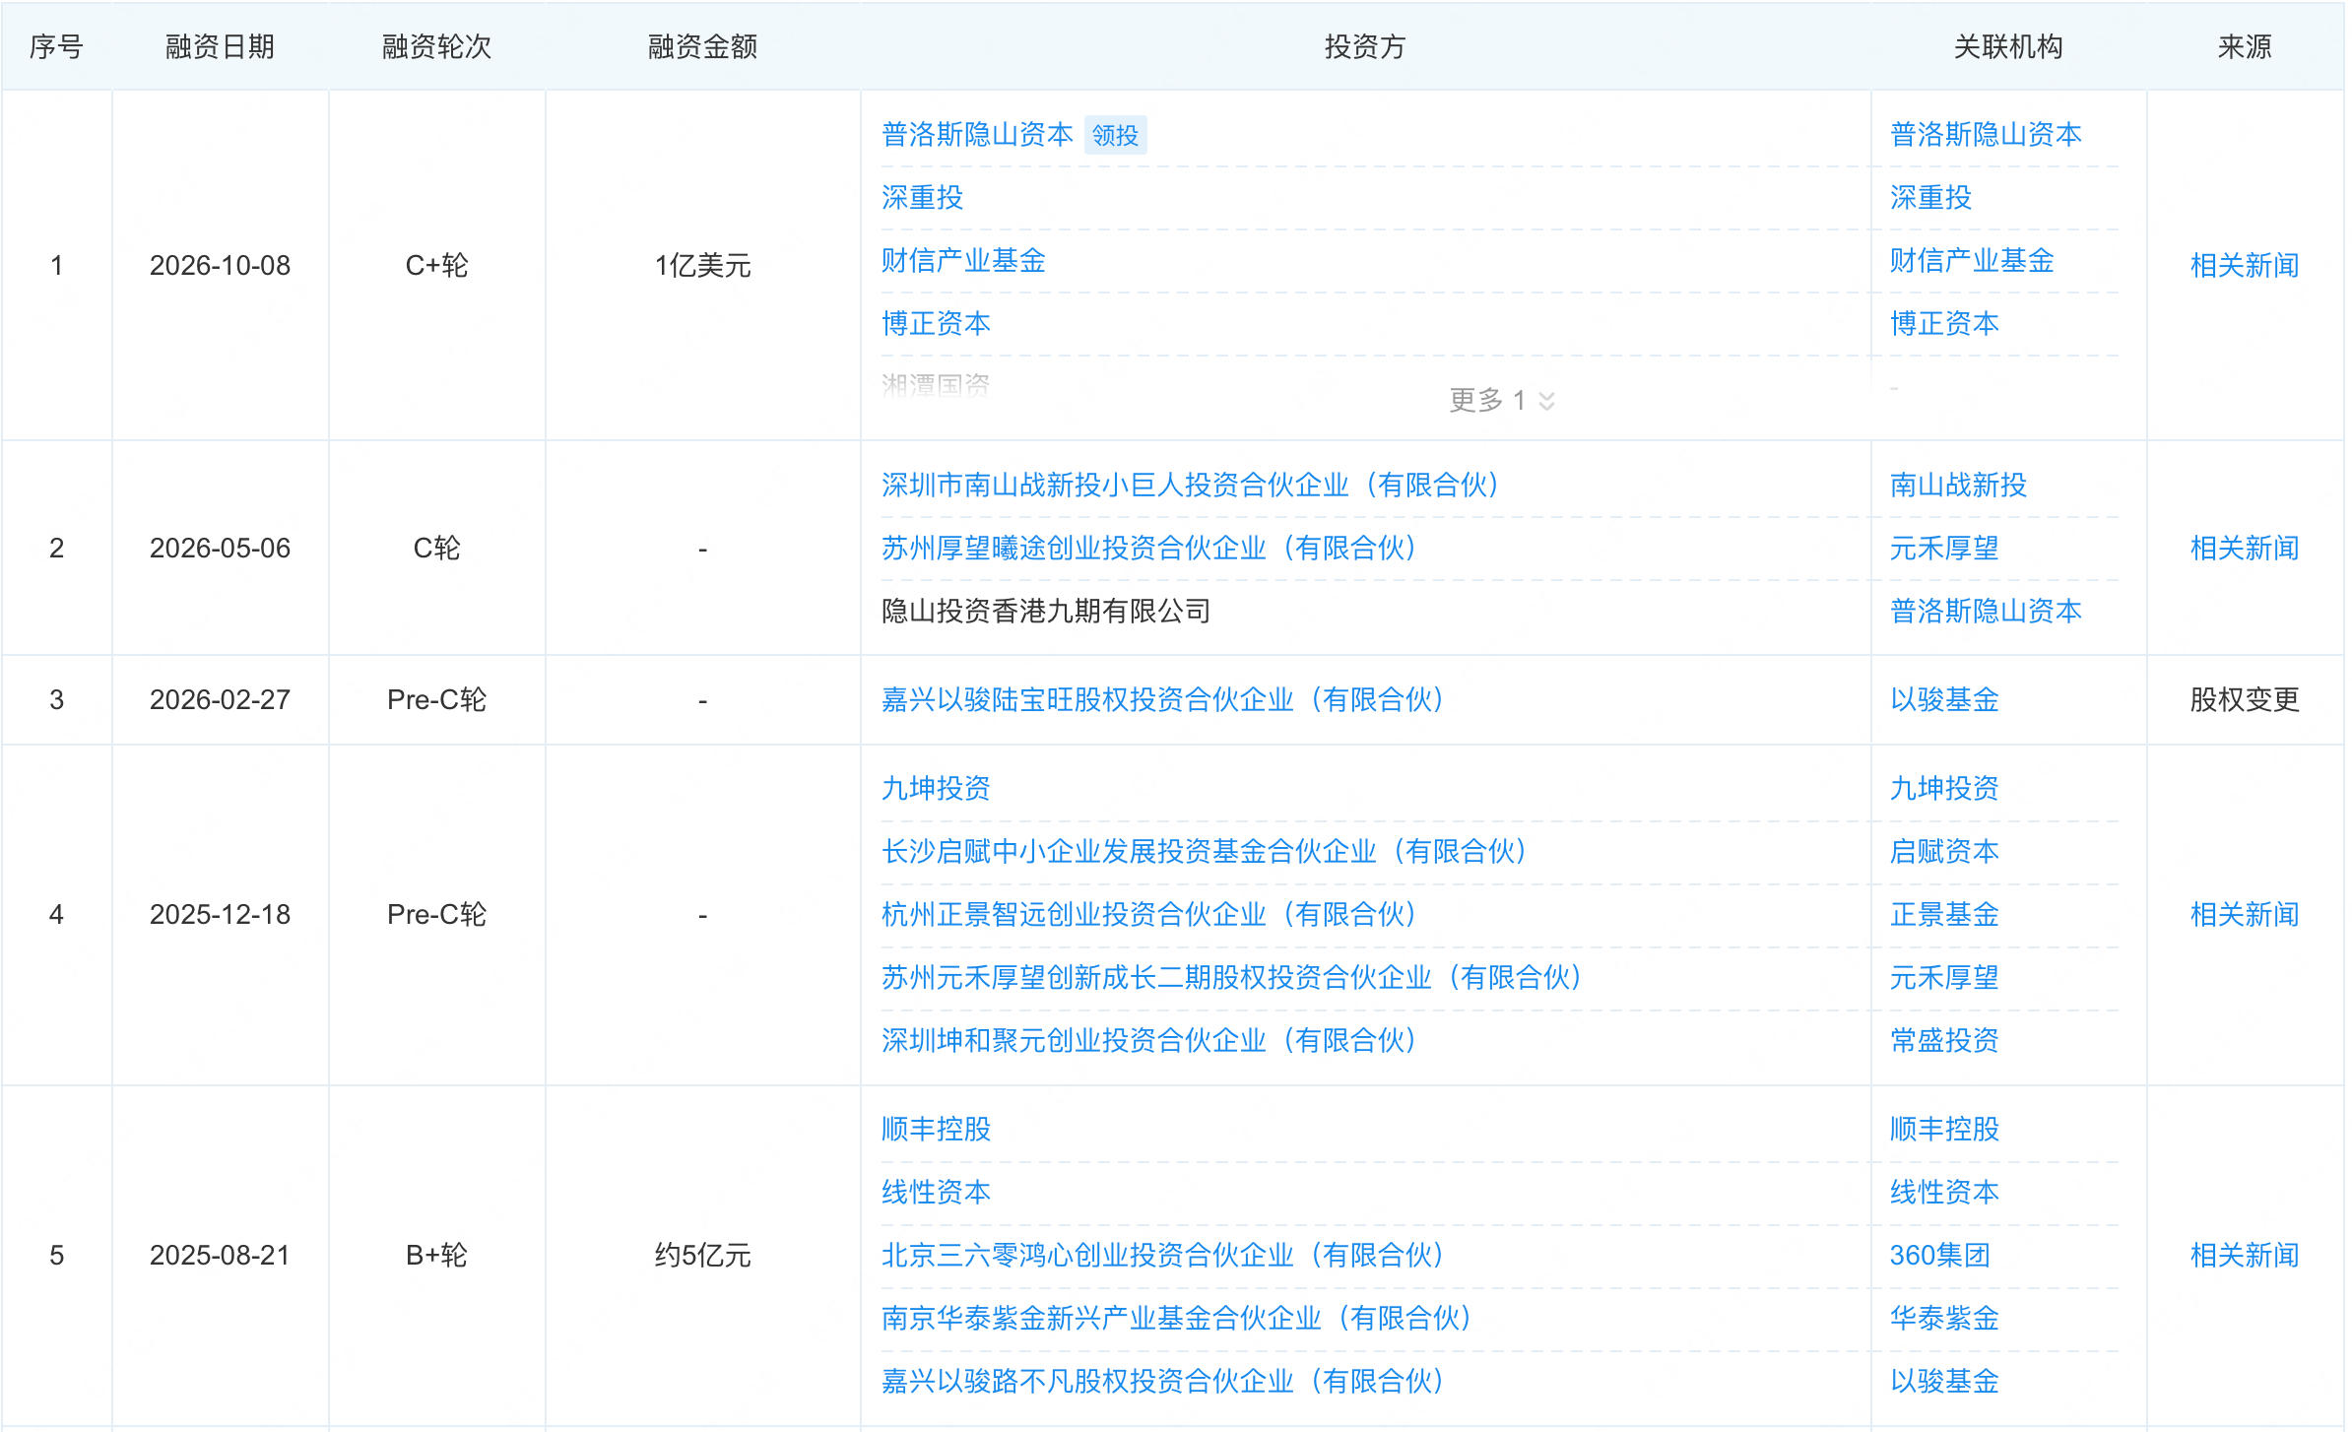The height and width of the screenshot is (1432, 2352).
Task: Click the 关联机构 column header
Action: [x=2007, y=46]
